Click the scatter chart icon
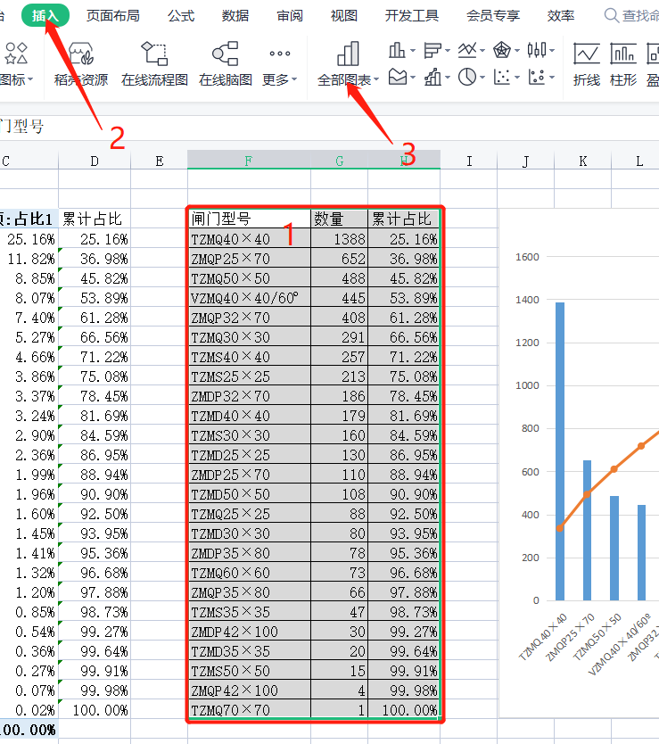659x744 pixels. click(x=501, y=77)
